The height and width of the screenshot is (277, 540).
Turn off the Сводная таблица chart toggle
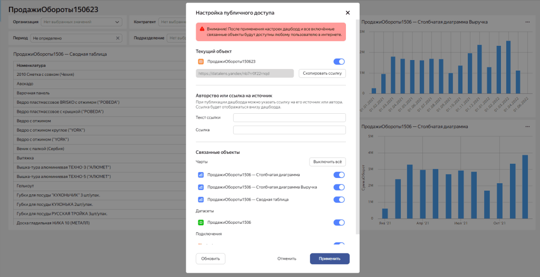coord(339,200)
